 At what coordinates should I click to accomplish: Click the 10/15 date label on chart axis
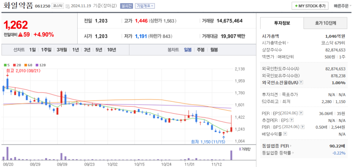pyautogui.click(x=139, y=164)
